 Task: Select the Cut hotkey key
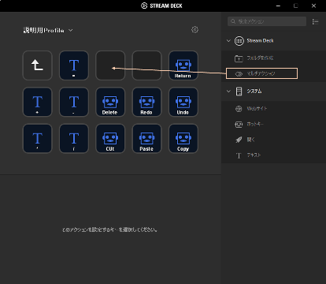(110, 139)
